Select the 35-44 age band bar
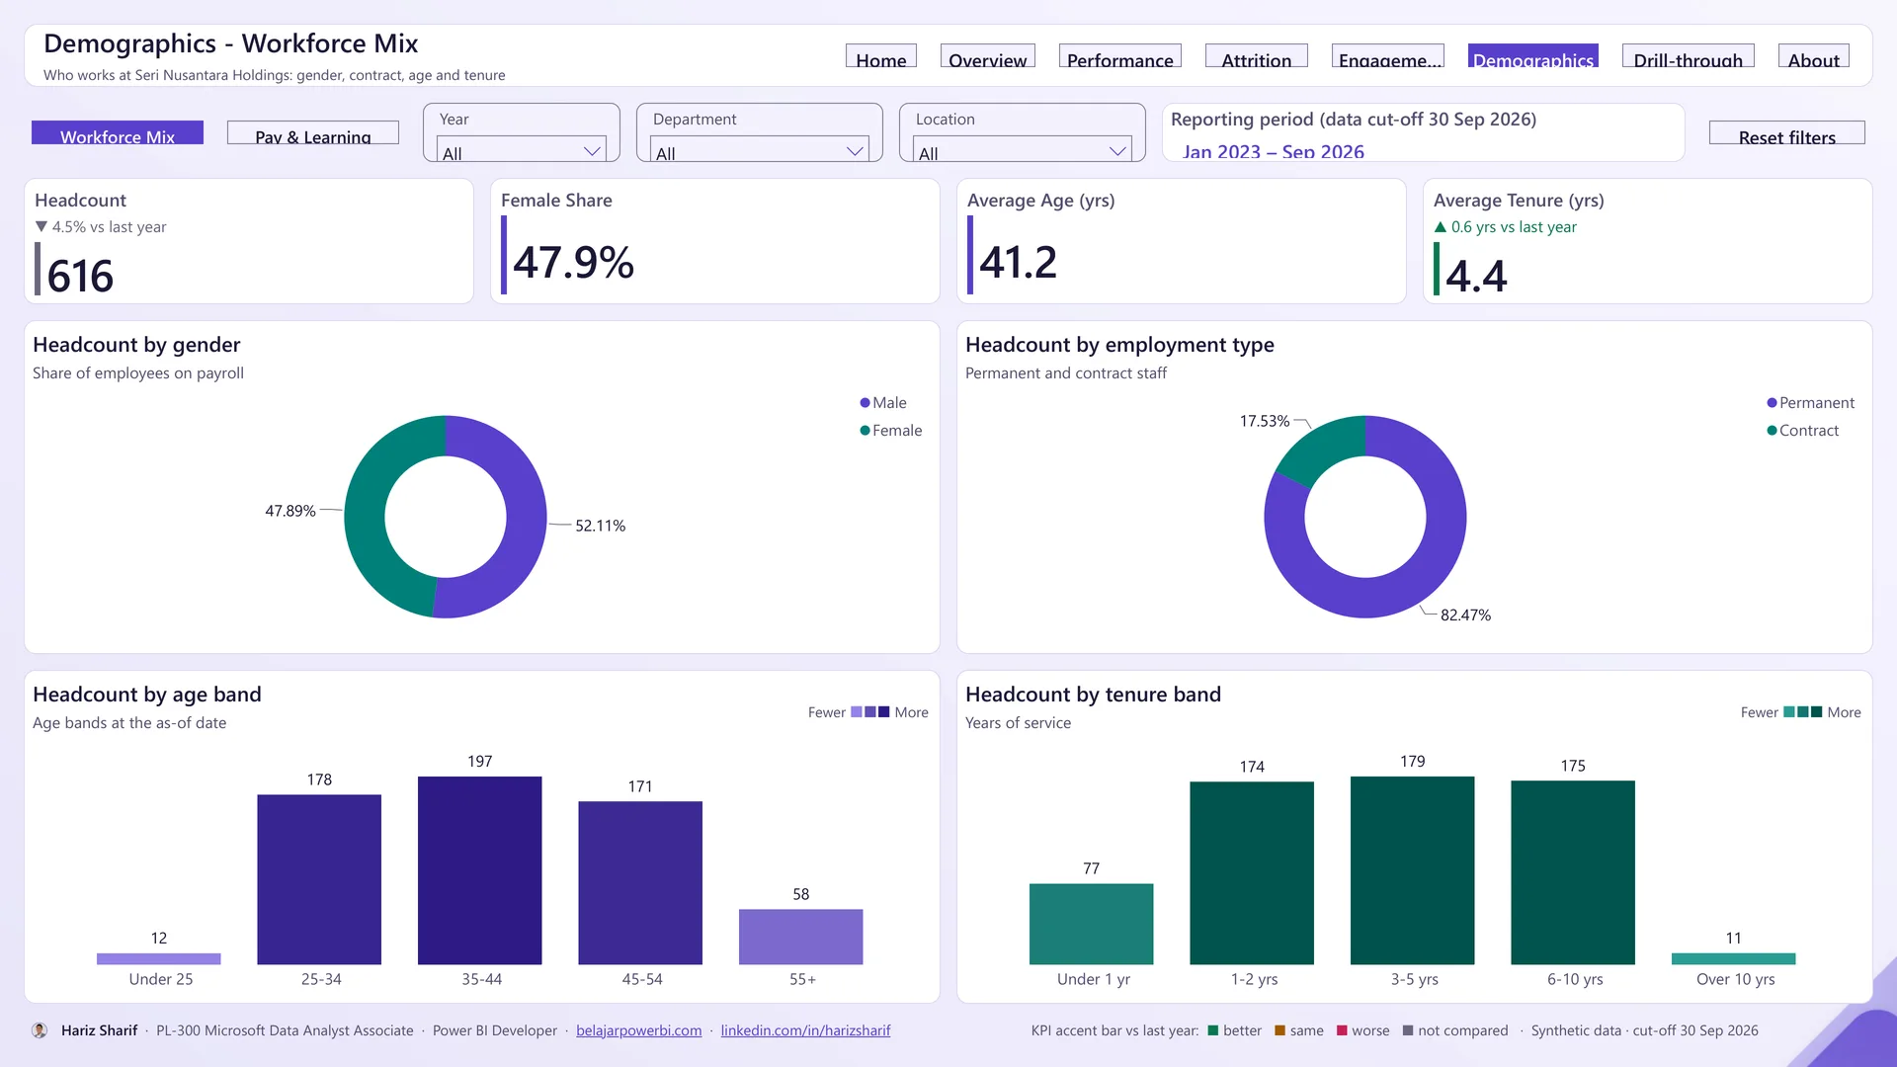Image resolution: width=1897 pixels, height=1067 pixels. click(x=480, y=870)
